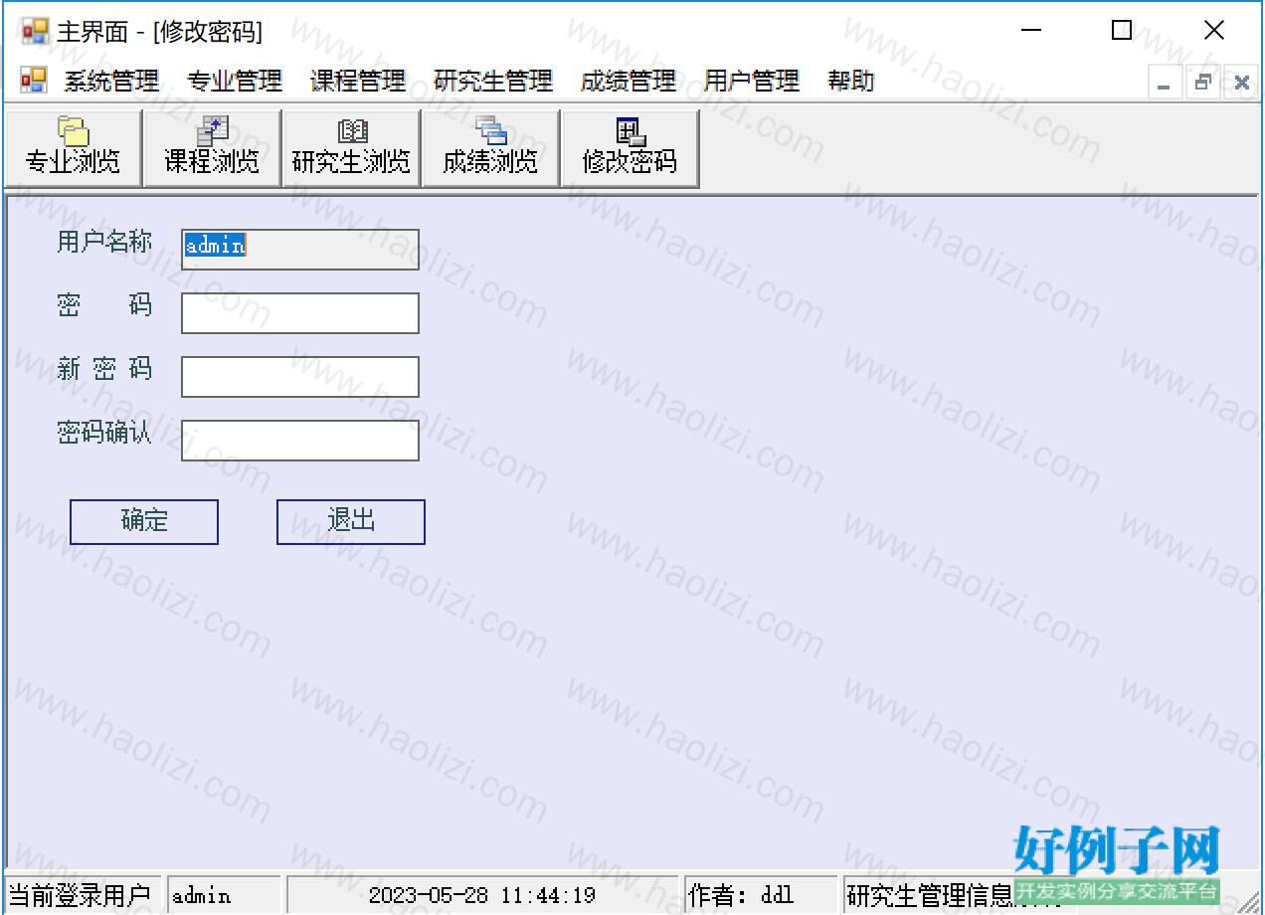Click the admin entry in the status bar
This screenshot has width=1265, height=915.
224,895
